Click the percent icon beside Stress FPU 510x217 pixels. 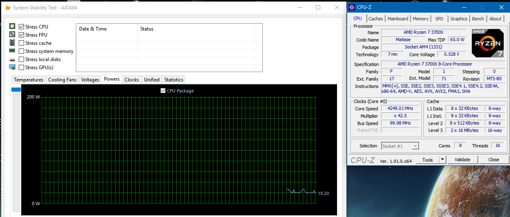click(x=12, y=35)
